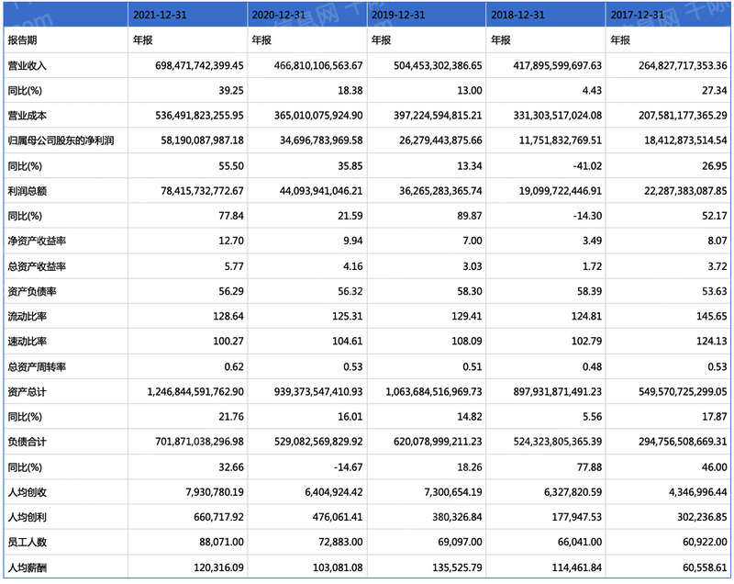Screen dimensions: 734x584
Task: Click the 77.88 liabilities growth cell
Action: [589, 467]
